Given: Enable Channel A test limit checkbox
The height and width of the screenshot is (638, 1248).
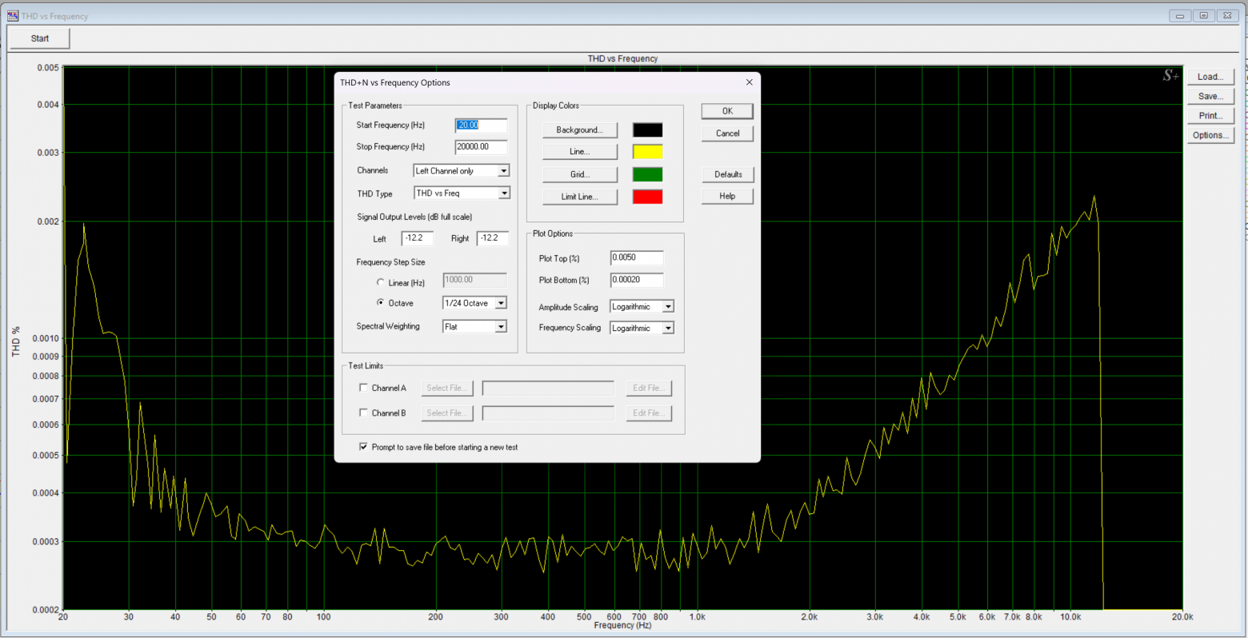Looking at the screenshot, I should 363,388.
